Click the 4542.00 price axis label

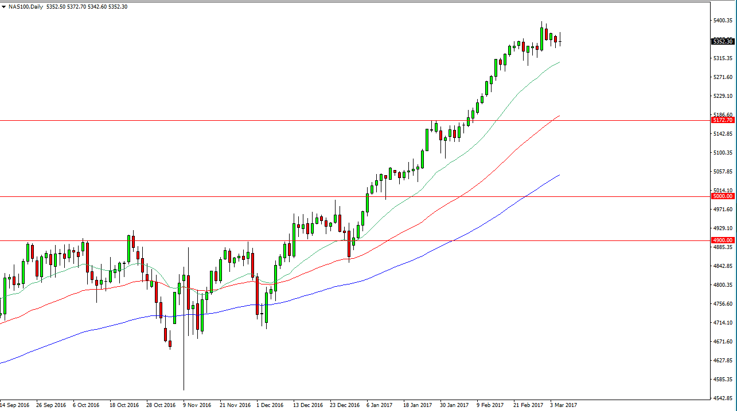[723, 398]
